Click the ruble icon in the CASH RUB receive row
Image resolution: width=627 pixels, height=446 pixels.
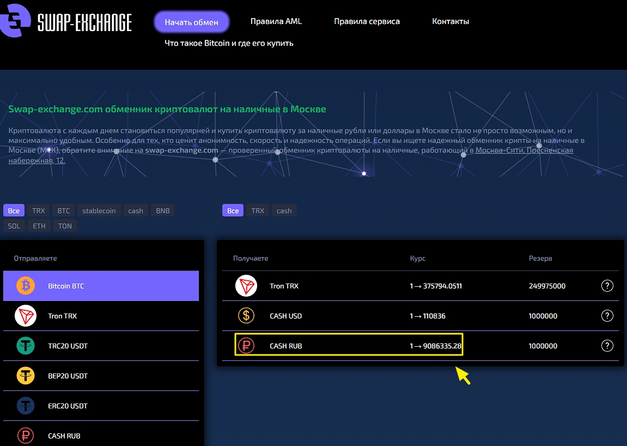(x=246, y=346)
